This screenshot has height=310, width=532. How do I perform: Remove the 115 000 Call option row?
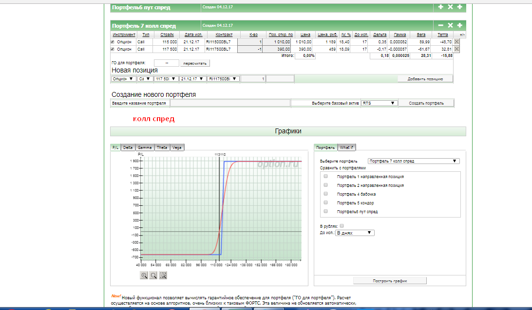[x=456, y=42]
